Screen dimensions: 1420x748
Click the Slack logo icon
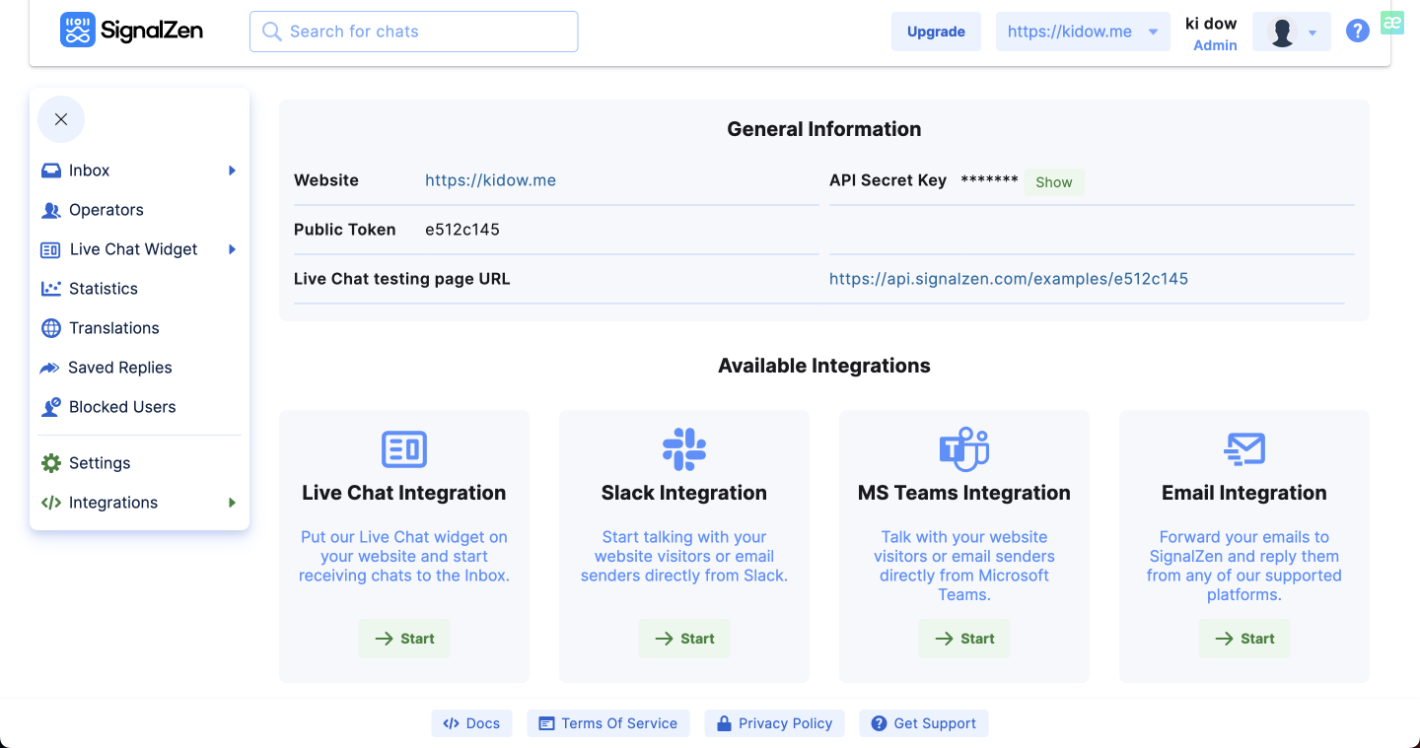[684, 449]
